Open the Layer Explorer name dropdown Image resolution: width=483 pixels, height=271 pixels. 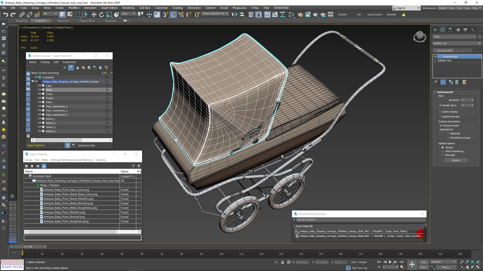pos(62,146)
